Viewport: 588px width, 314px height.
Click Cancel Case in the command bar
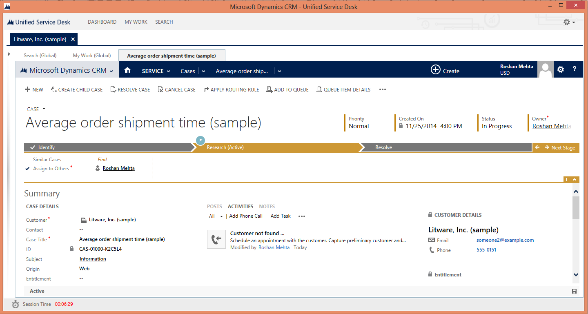[176, 89]
